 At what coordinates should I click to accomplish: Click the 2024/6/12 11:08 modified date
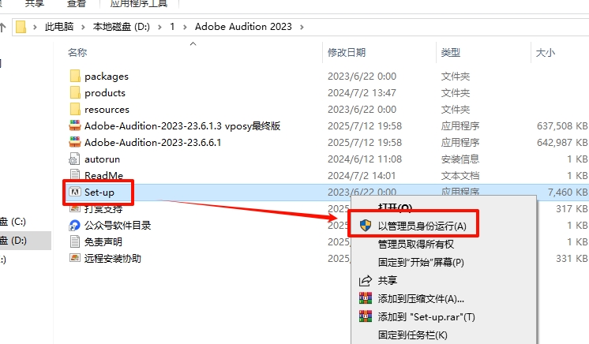365,159
